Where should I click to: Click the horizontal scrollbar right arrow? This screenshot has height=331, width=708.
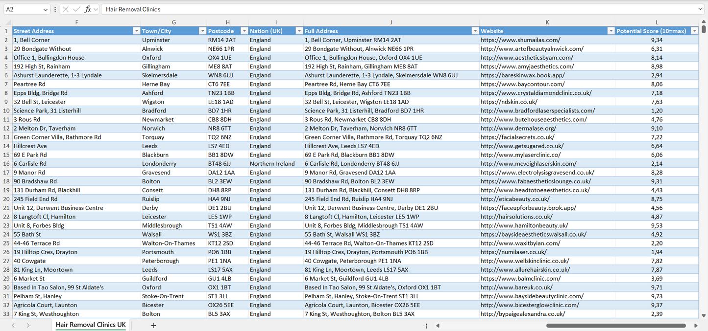tap(696, 326)
